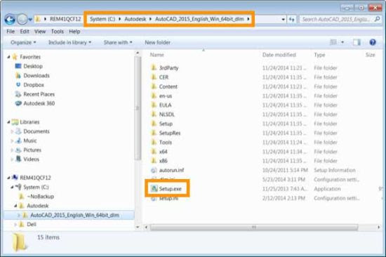Screen dimensions: 386x257
Task: Click the Back navigation arrow button
Action: [10, 19]
